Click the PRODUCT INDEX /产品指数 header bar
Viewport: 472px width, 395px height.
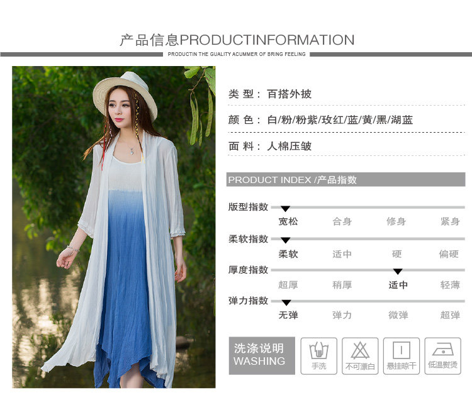point(346,180)
